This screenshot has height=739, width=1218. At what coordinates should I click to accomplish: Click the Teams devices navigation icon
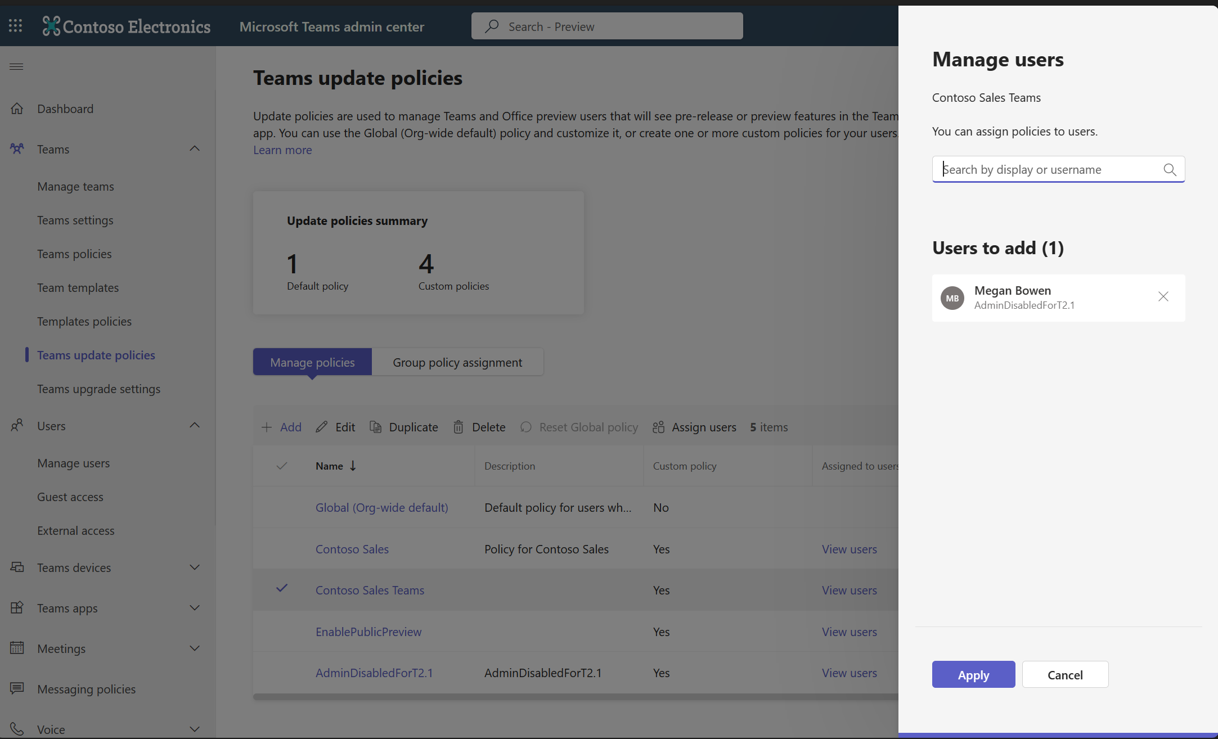point(16,566)
